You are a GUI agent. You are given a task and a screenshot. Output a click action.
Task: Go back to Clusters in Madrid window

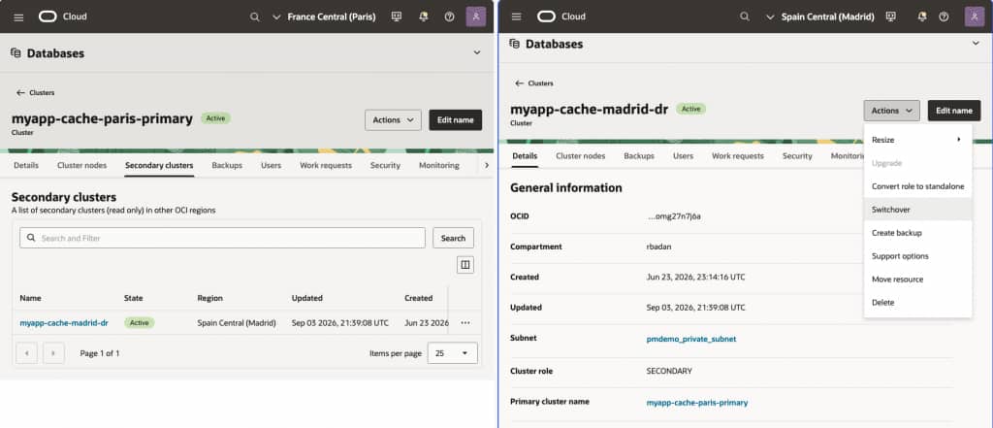pyautogui.click(x=534, y=83)
